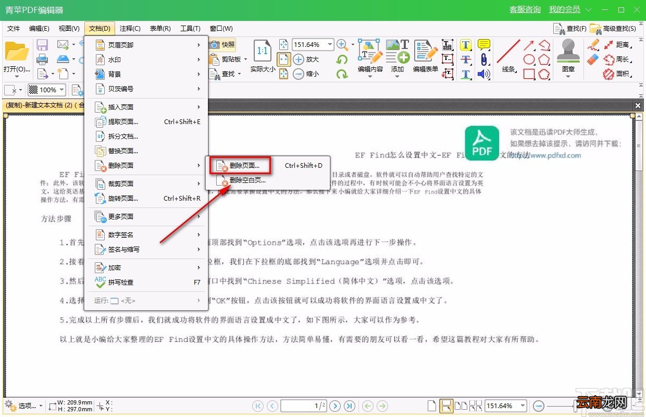Save document with the floppy disk icon

pyautogui.click(x=42, y=45)
